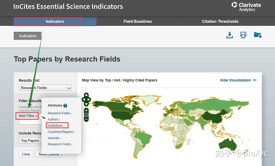
Task: Open the Attributes help question mark
Action: click(x=65, y=105)
